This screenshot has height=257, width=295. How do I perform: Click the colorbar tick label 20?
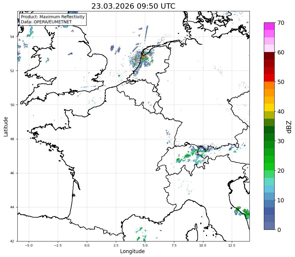(281, 171)
